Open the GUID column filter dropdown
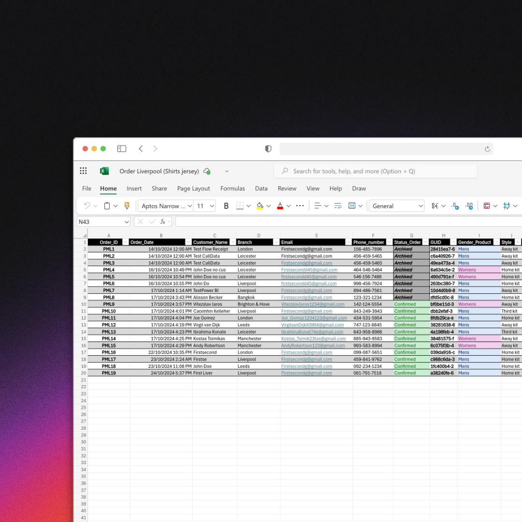This screenshot has width=522, height=522. (453, 242)
